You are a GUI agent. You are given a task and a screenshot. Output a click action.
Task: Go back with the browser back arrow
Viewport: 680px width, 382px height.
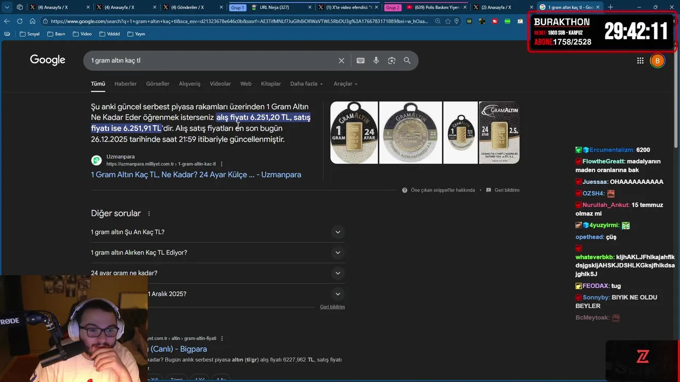[7, 21]
